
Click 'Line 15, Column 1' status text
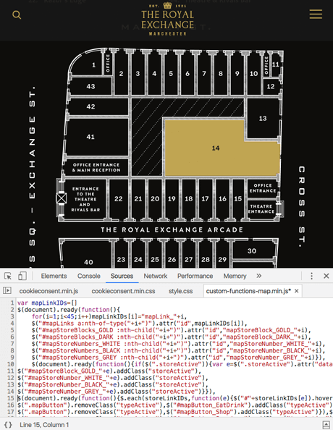[44, 425]
